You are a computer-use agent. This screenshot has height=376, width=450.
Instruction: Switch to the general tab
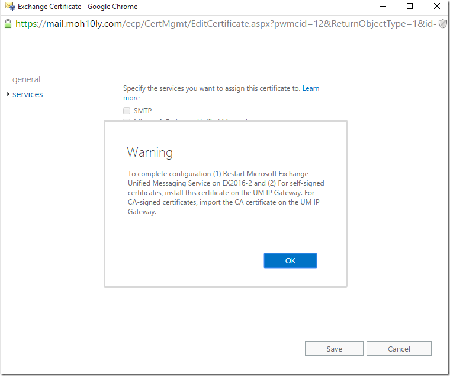pyautogui.click(x=26, y=79)
